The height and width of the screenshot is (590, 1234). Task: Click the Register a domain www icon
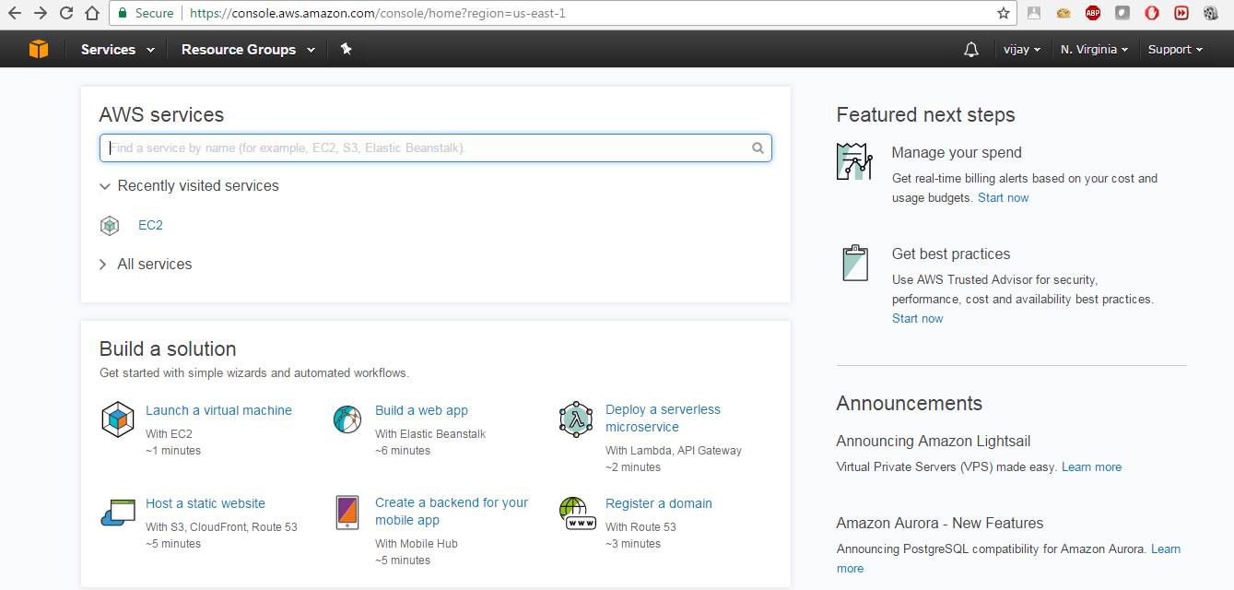coord(577,513)
